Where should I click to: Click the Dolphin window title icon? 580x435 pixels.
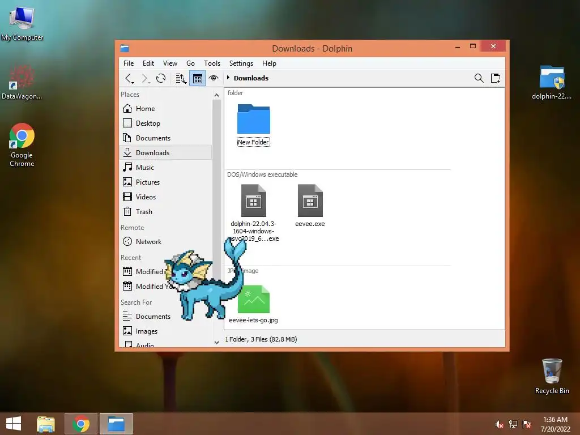125,49
